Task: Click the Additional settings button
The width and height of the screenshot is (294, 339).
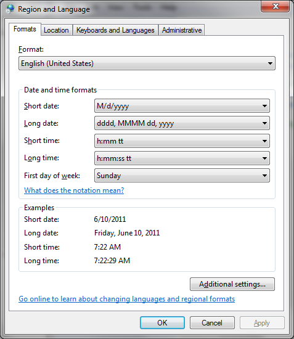Action: coord(232,284)
